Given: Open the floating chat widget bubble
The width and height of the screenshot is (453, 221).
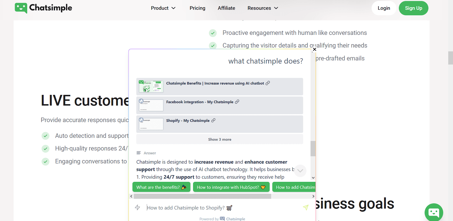Looking at the screenshot, I should [433, 212].
